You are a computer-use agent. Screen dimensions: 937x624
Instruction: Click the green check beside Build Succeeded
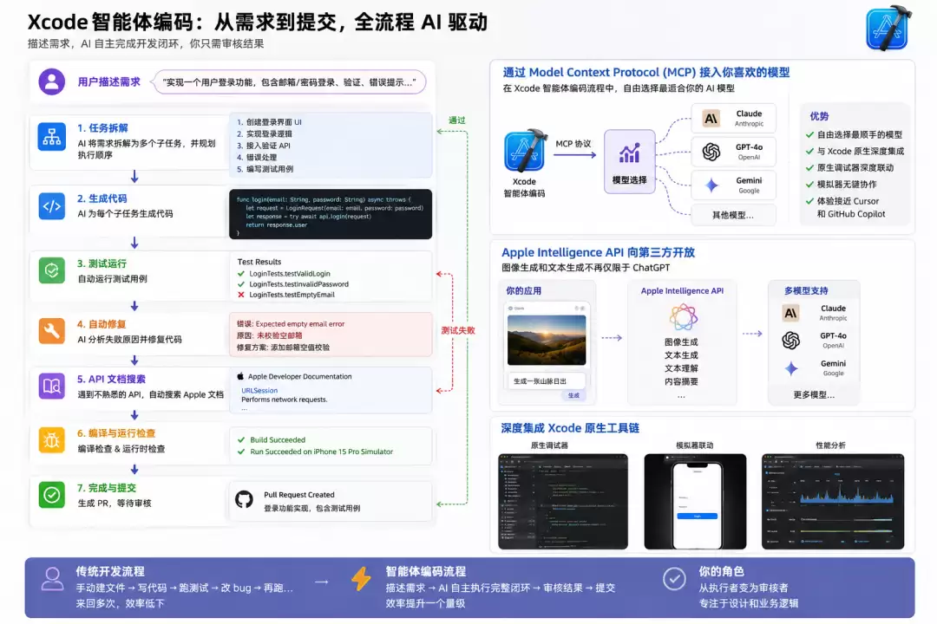[x=241, y=439]
